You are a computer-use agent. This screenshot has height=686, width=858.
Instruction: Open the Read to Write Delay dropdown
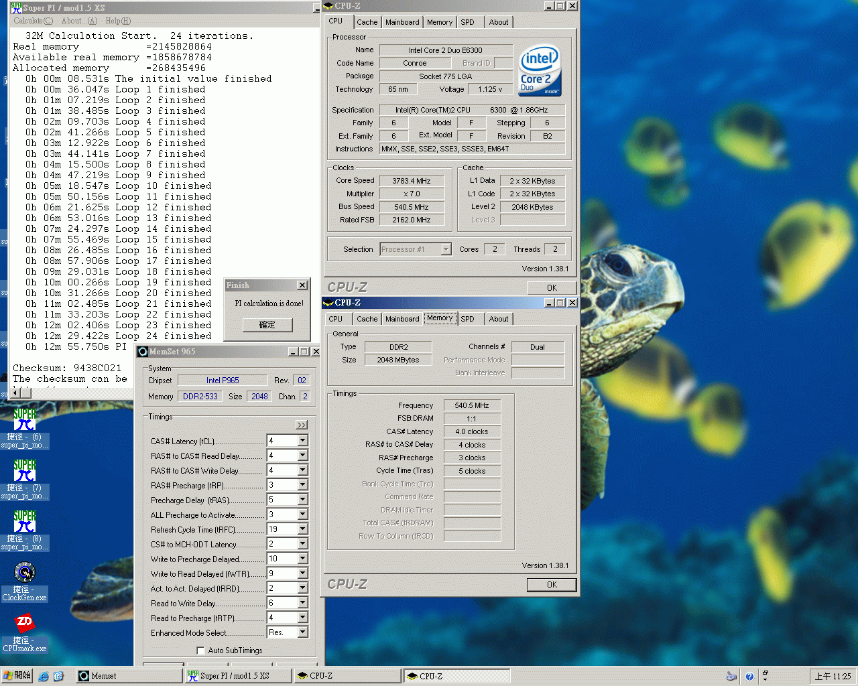click(303, 603)
